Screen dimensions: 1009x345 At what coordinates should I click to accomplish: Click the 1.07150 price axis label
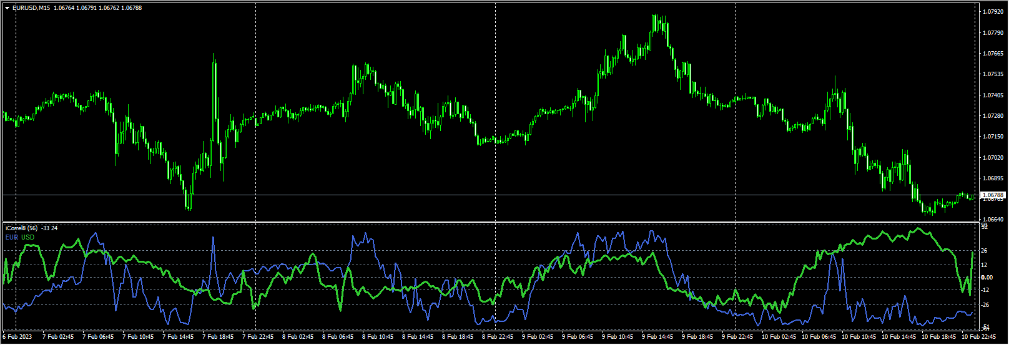(992, 137)
